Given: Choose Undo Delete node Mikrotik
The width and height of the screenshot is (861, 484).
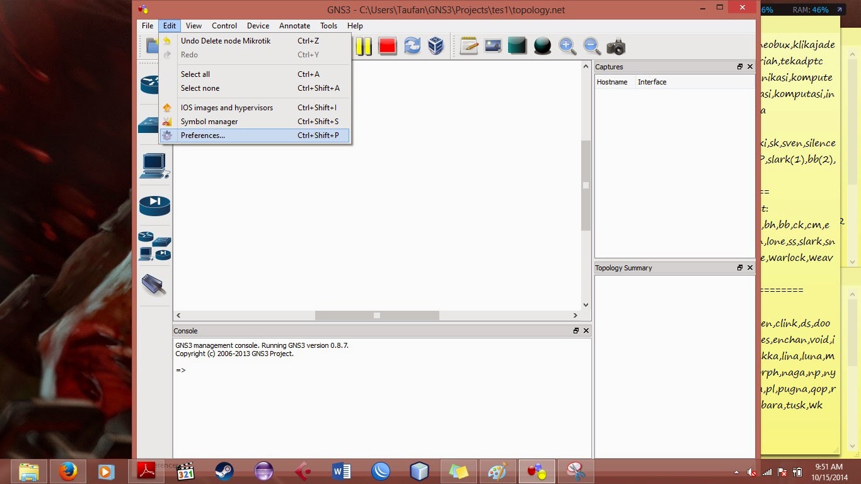Looking at the screenshot, I should 255,41.
